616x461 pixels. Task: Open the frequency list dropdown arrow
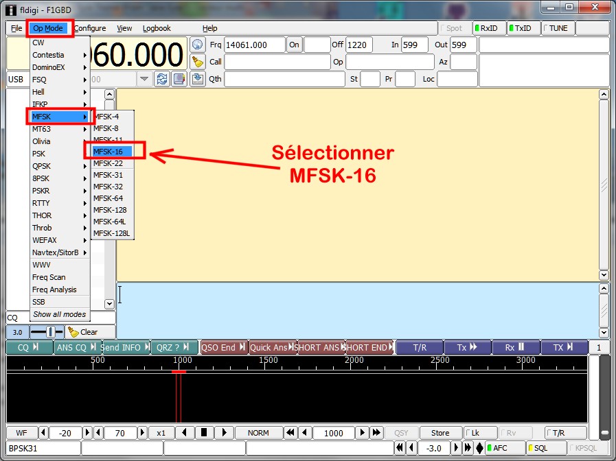144,79
